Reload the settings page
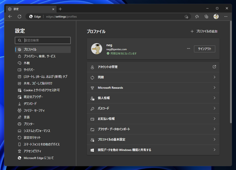The height and width of the screenshot is (170, 236). coord(19,17)
